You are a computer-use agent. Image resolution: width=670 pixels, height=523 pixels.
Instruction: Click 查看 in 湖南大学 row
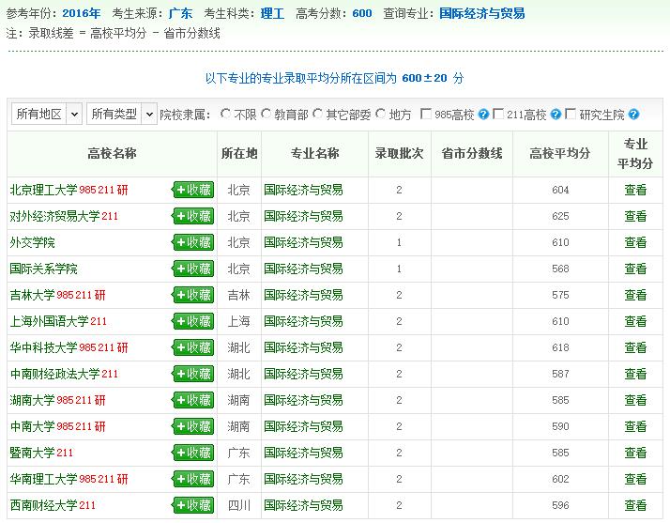coord(635,400)
